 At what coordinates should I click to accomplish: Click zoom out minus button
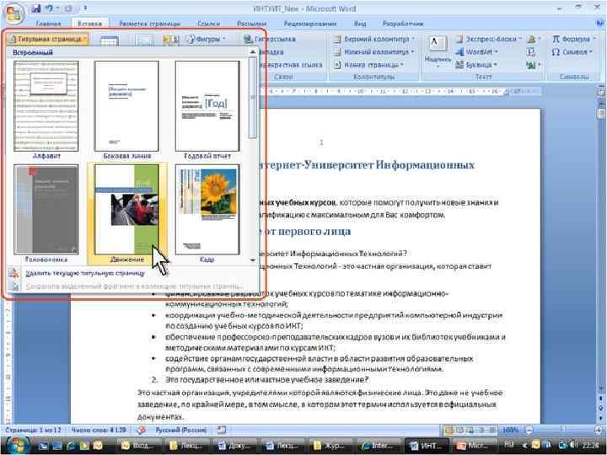pyautogui.click(x=529, y=430)
